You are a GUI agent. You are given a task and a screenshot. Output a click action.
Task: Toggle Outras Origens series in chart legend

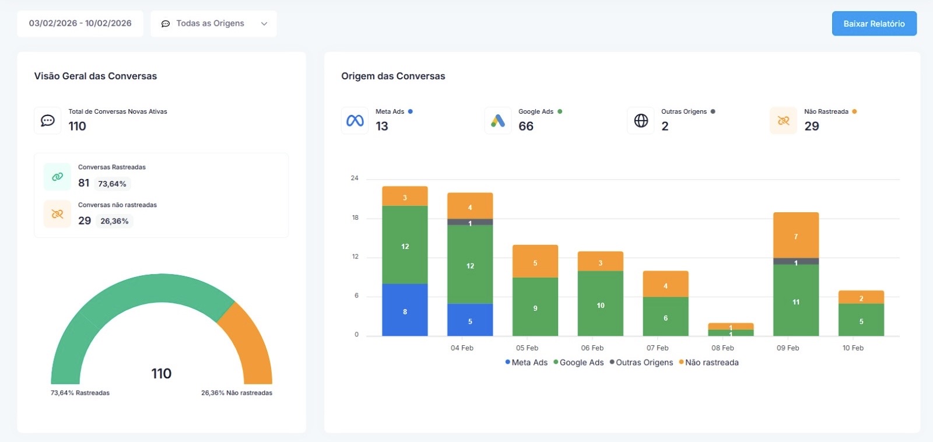[641, 362]
